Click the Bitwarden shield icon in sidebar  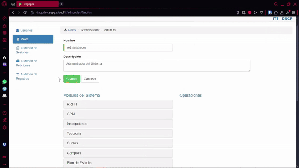4,144
